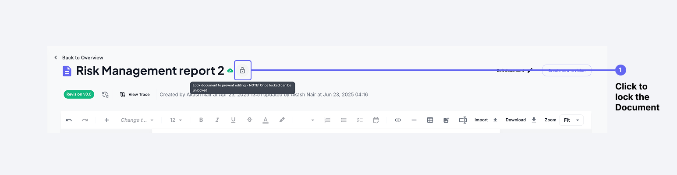Pick text color with the A icon
The height and width of the screenshot is (175, 677).
265,120
